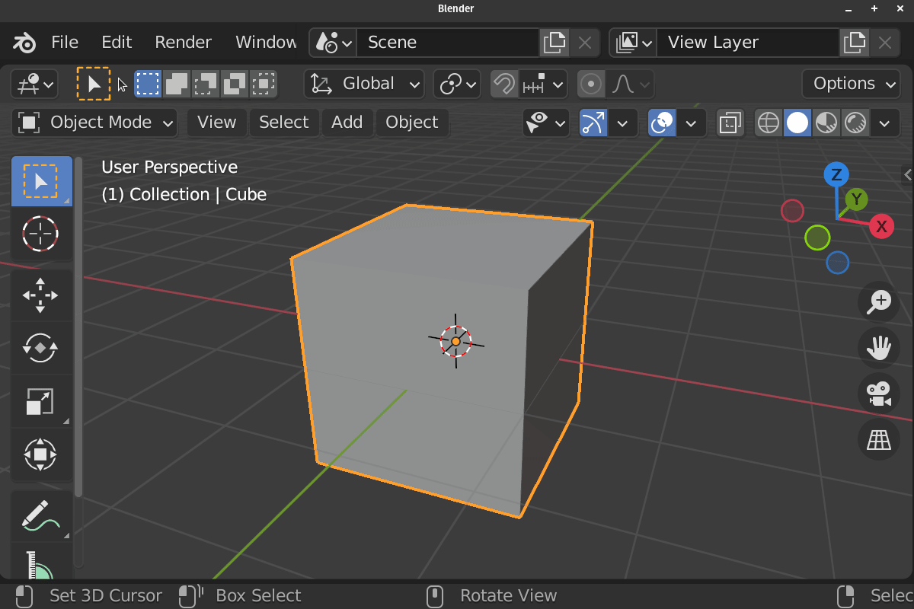
Task: Open the Select menu
Action: click(x=283, y=123)
